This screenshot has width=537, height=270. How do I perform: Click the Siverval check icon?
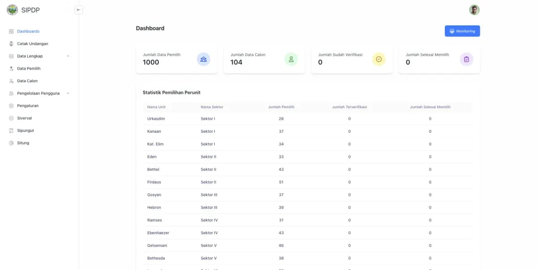coord(12,118)
